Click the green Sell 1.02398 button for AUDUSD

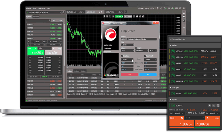[36, 51]
